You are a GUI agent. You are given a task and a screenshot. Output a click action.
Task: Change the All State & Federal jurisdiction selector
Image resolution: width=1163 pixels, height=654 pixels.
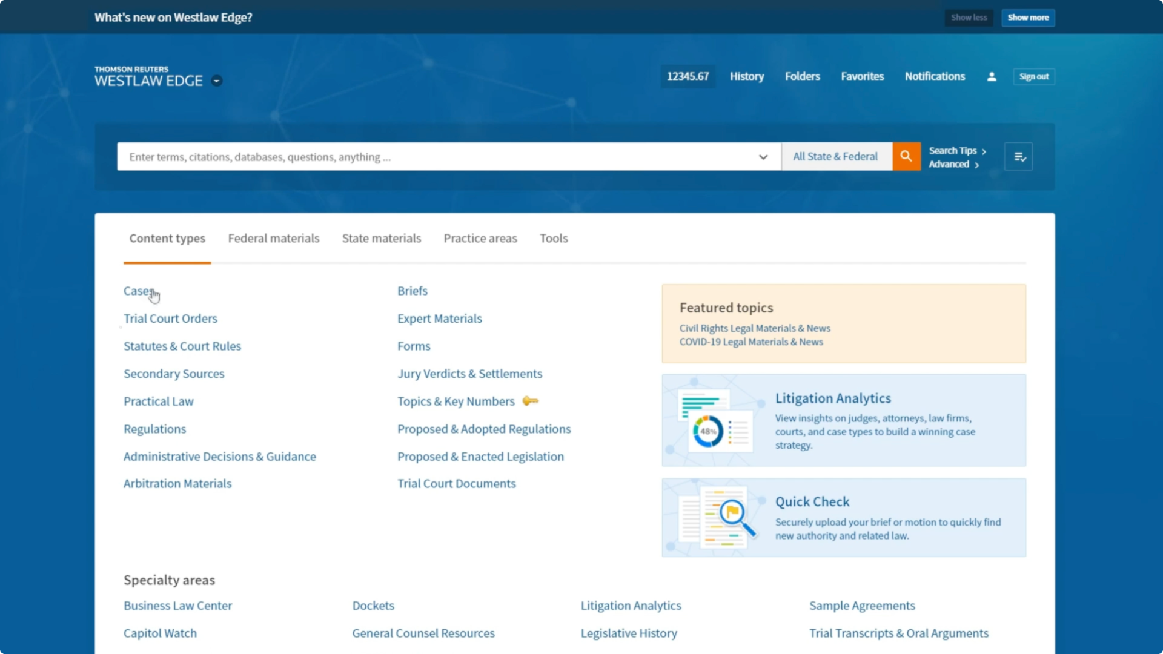coord(835,156)
